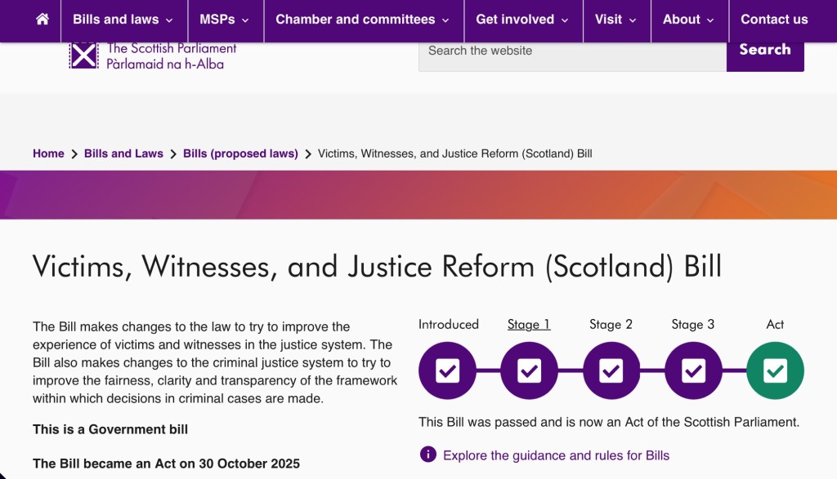Follow the Stage 1 underlined label link

click(529, 325)
